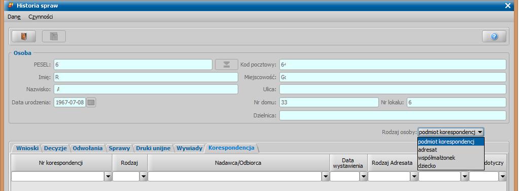Switch to the Wywiady tab
Viewport: 519px width, 191px height.
tap(189, 149)
